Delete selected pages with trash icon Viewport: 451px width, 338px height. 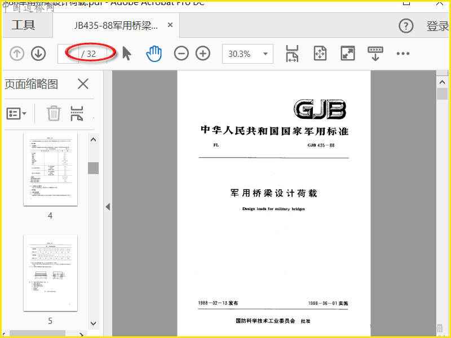54,113
